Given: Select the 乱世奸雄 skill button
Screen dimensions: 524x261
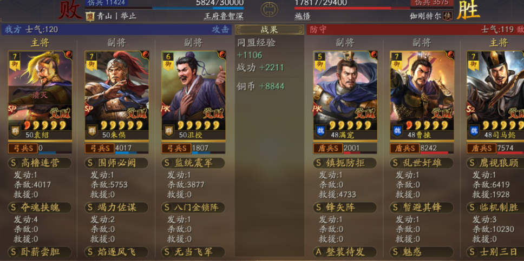Looking at the screenshot, I should tap(422, 163).
